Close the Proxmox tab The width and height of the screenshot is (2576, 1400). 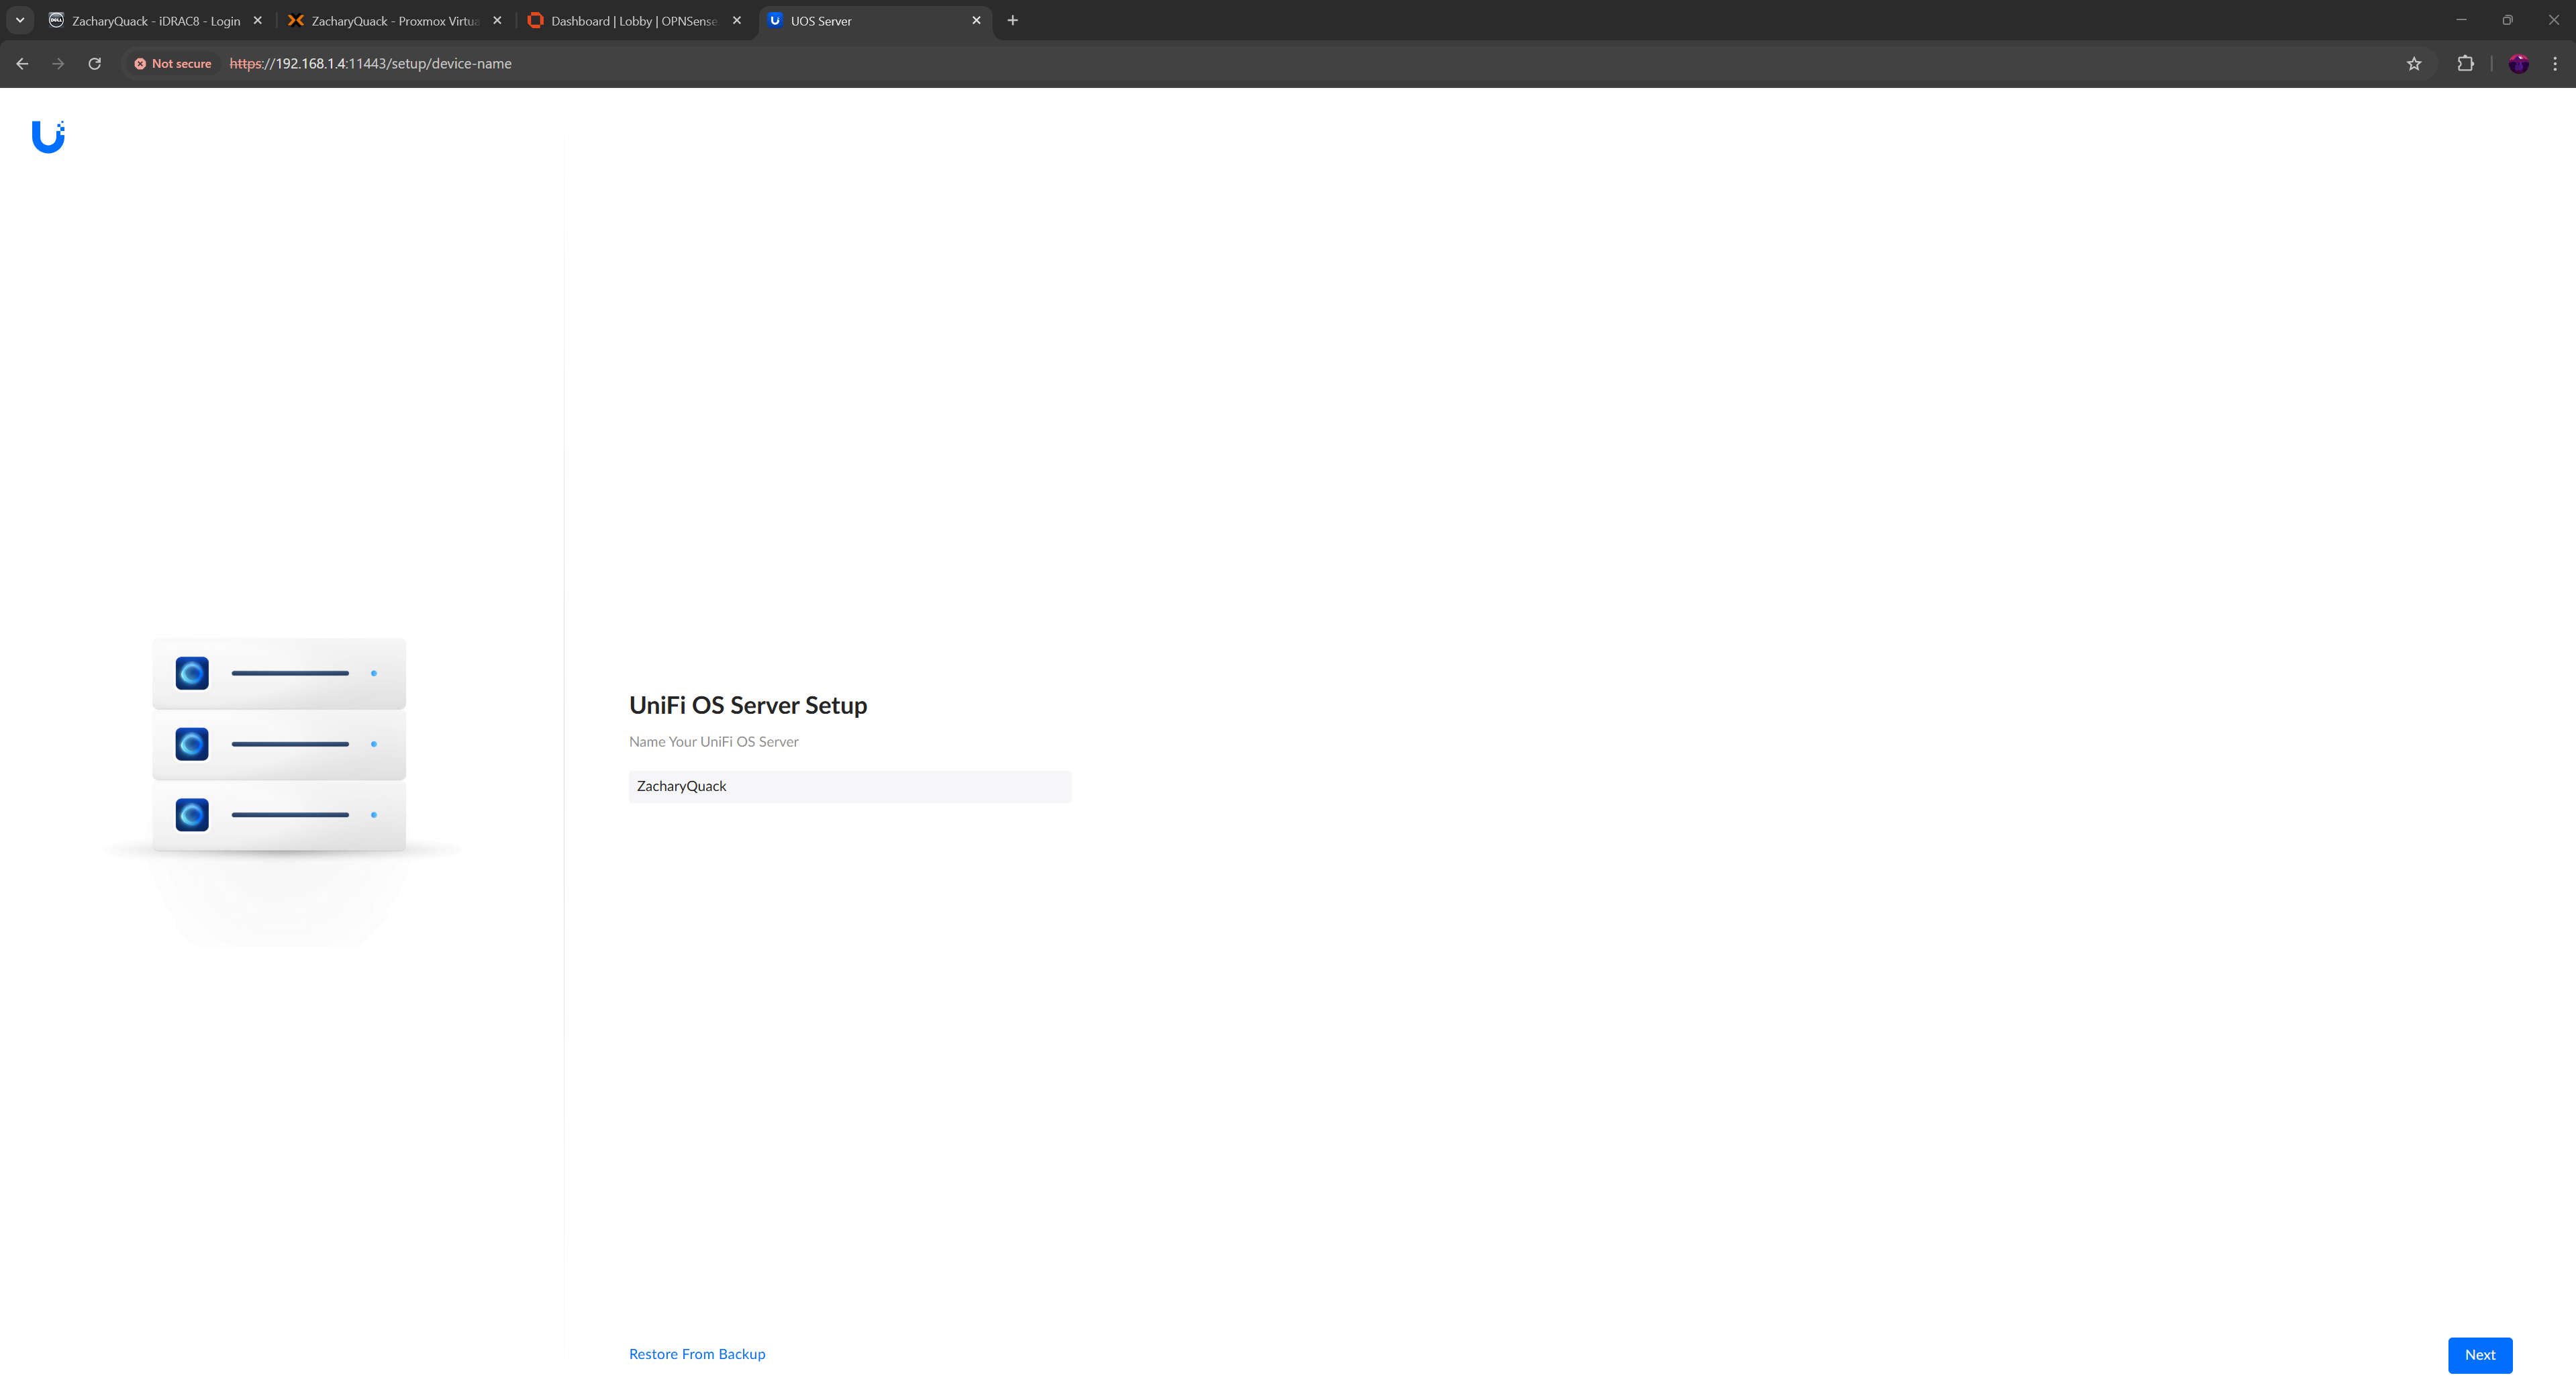(x=497, y=20)
